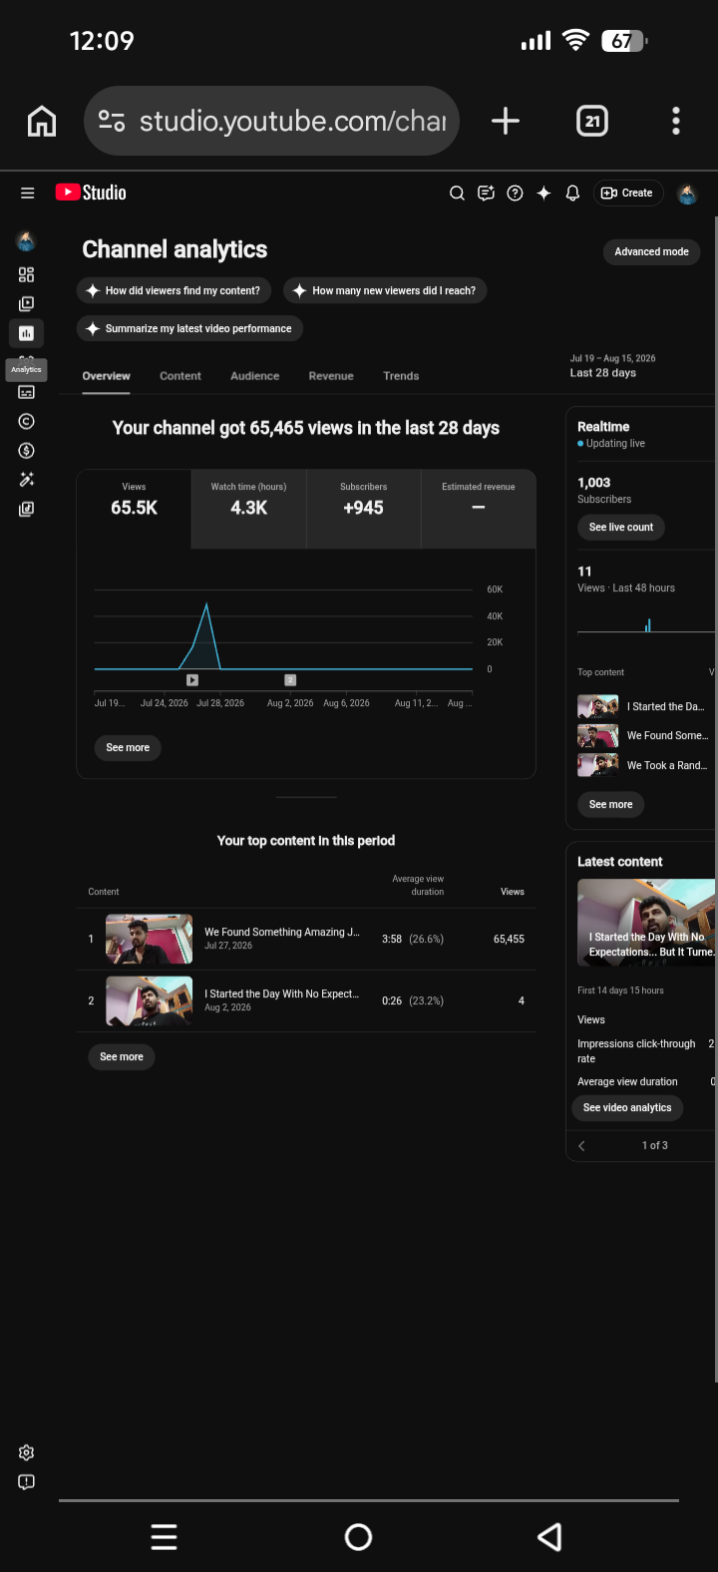Click the Send feedback icon at the sidebar bottom

[x=26, y=1481]
